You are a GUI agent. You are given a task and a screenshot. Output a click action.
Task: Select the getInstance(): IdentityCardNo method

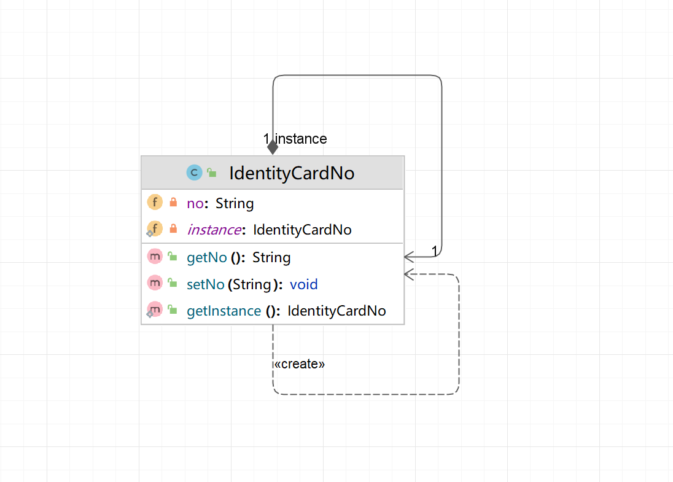tap(273, 311)
